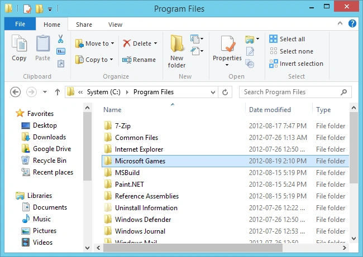Click quick access New folder icon in title bar
The image size is (363, 257).
[39, 9]
